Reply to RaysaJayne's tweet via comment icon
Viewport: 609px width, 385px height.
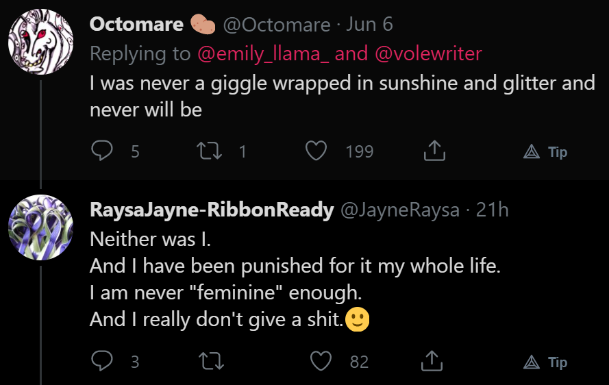pos(102,360)
